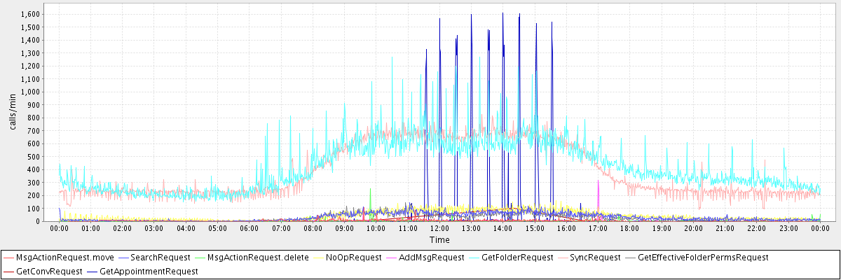Click the 1,600 tick label on y-axis

point(29,14)
